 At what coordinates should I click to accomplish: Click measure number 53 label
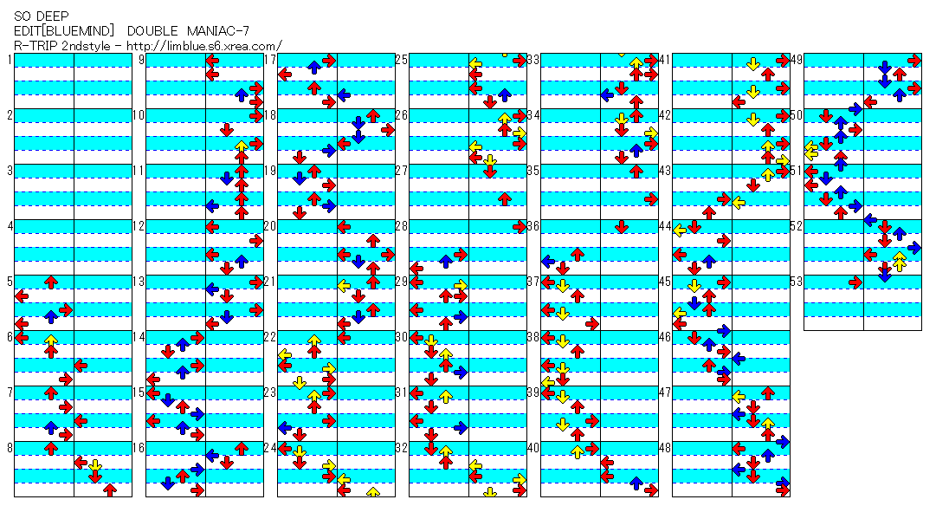coord(797,282)
